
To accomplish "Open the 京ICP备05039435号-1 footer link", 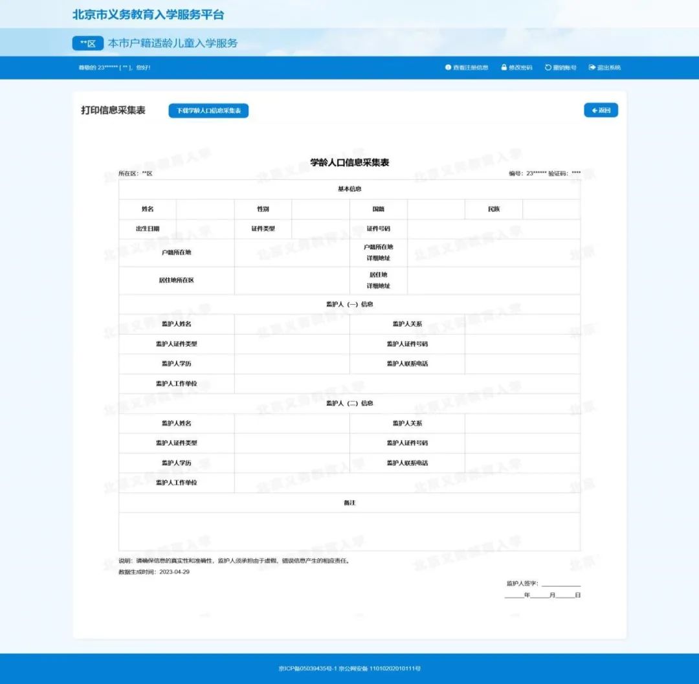I will 307,668.
